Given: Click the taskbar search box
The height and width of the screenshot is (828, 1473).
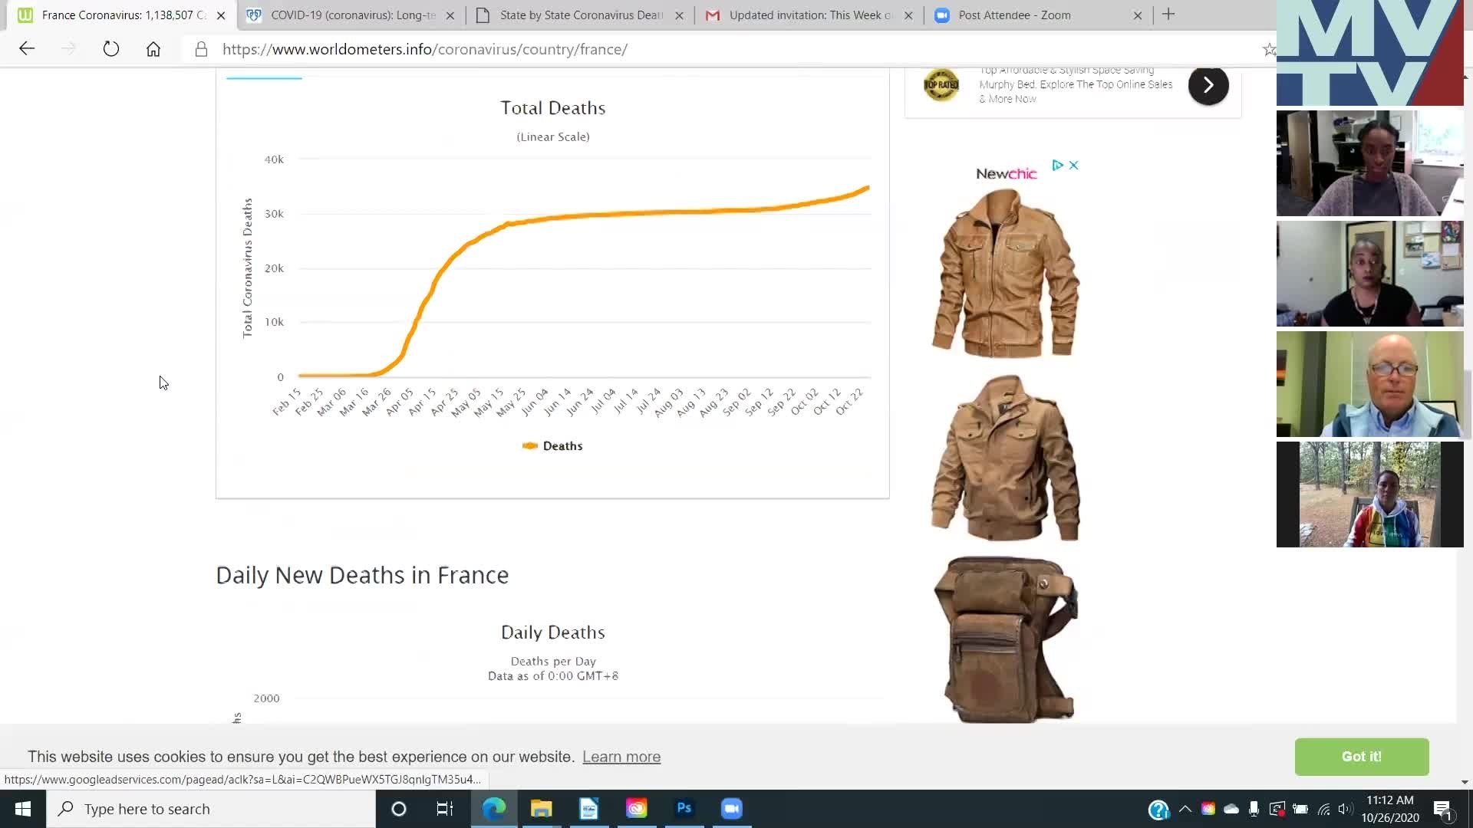Looking at the screenshot, I should click(x=211, y=809).
